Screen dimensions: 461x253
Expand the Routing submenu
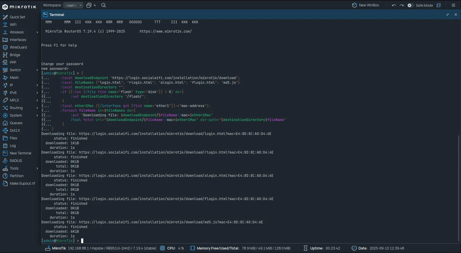37,108
